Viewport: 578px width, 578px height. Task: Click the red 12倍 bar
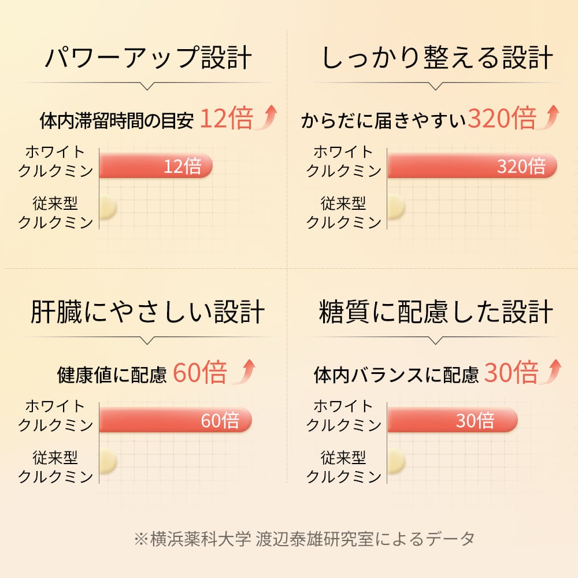(x=155, y=166)
